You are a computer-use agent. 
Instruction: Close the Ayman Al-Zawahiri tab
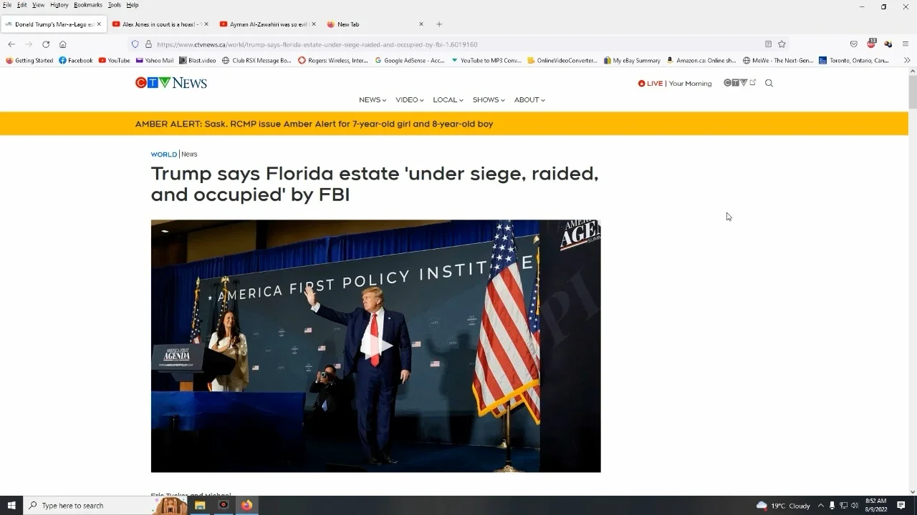314,24
